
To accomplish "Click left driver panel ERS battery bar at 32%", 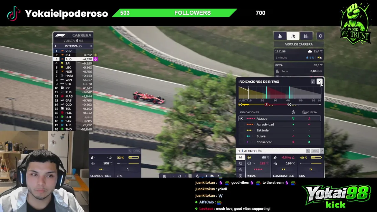I will click(x=133, y=158).
